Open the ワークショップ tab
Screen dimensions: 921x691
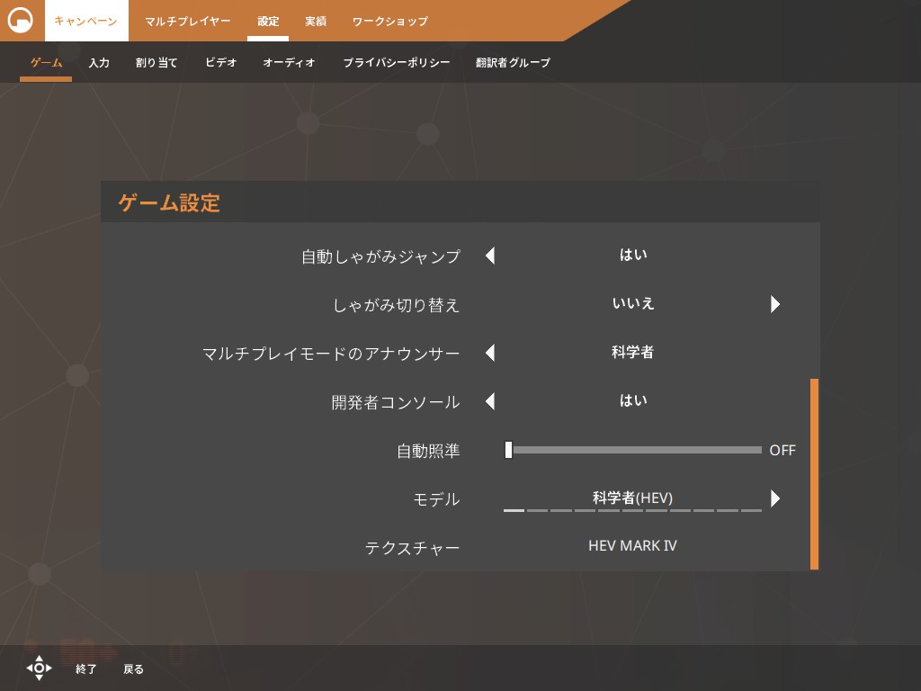click(x=390, y=22)
